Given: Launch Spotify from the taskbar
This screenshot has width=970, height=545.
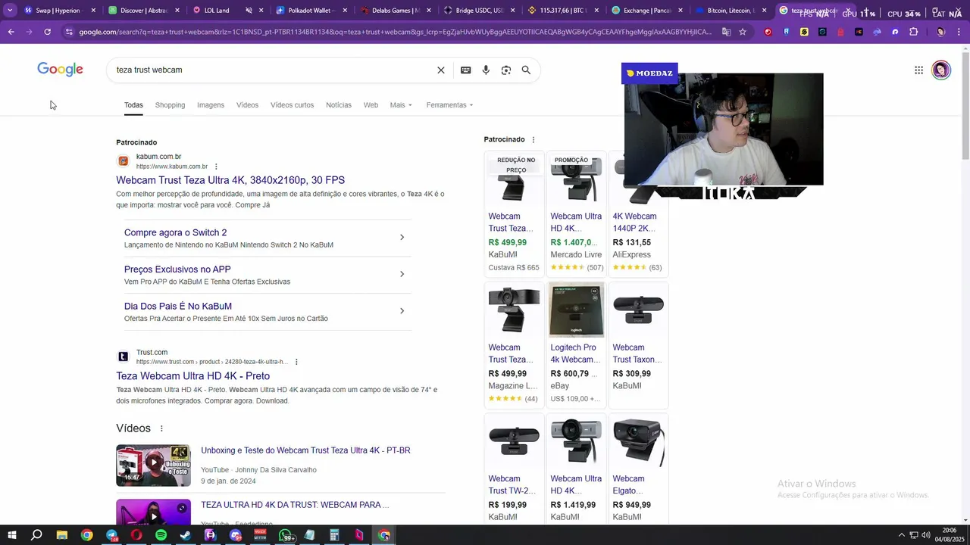Looking at the screenshot, I should [161, 535].
